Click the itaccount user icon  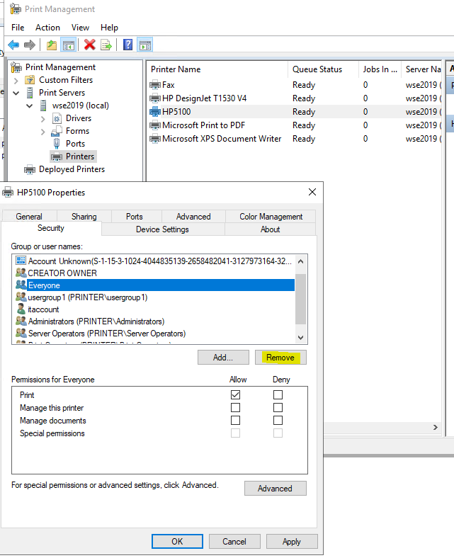tap(21, 309)
